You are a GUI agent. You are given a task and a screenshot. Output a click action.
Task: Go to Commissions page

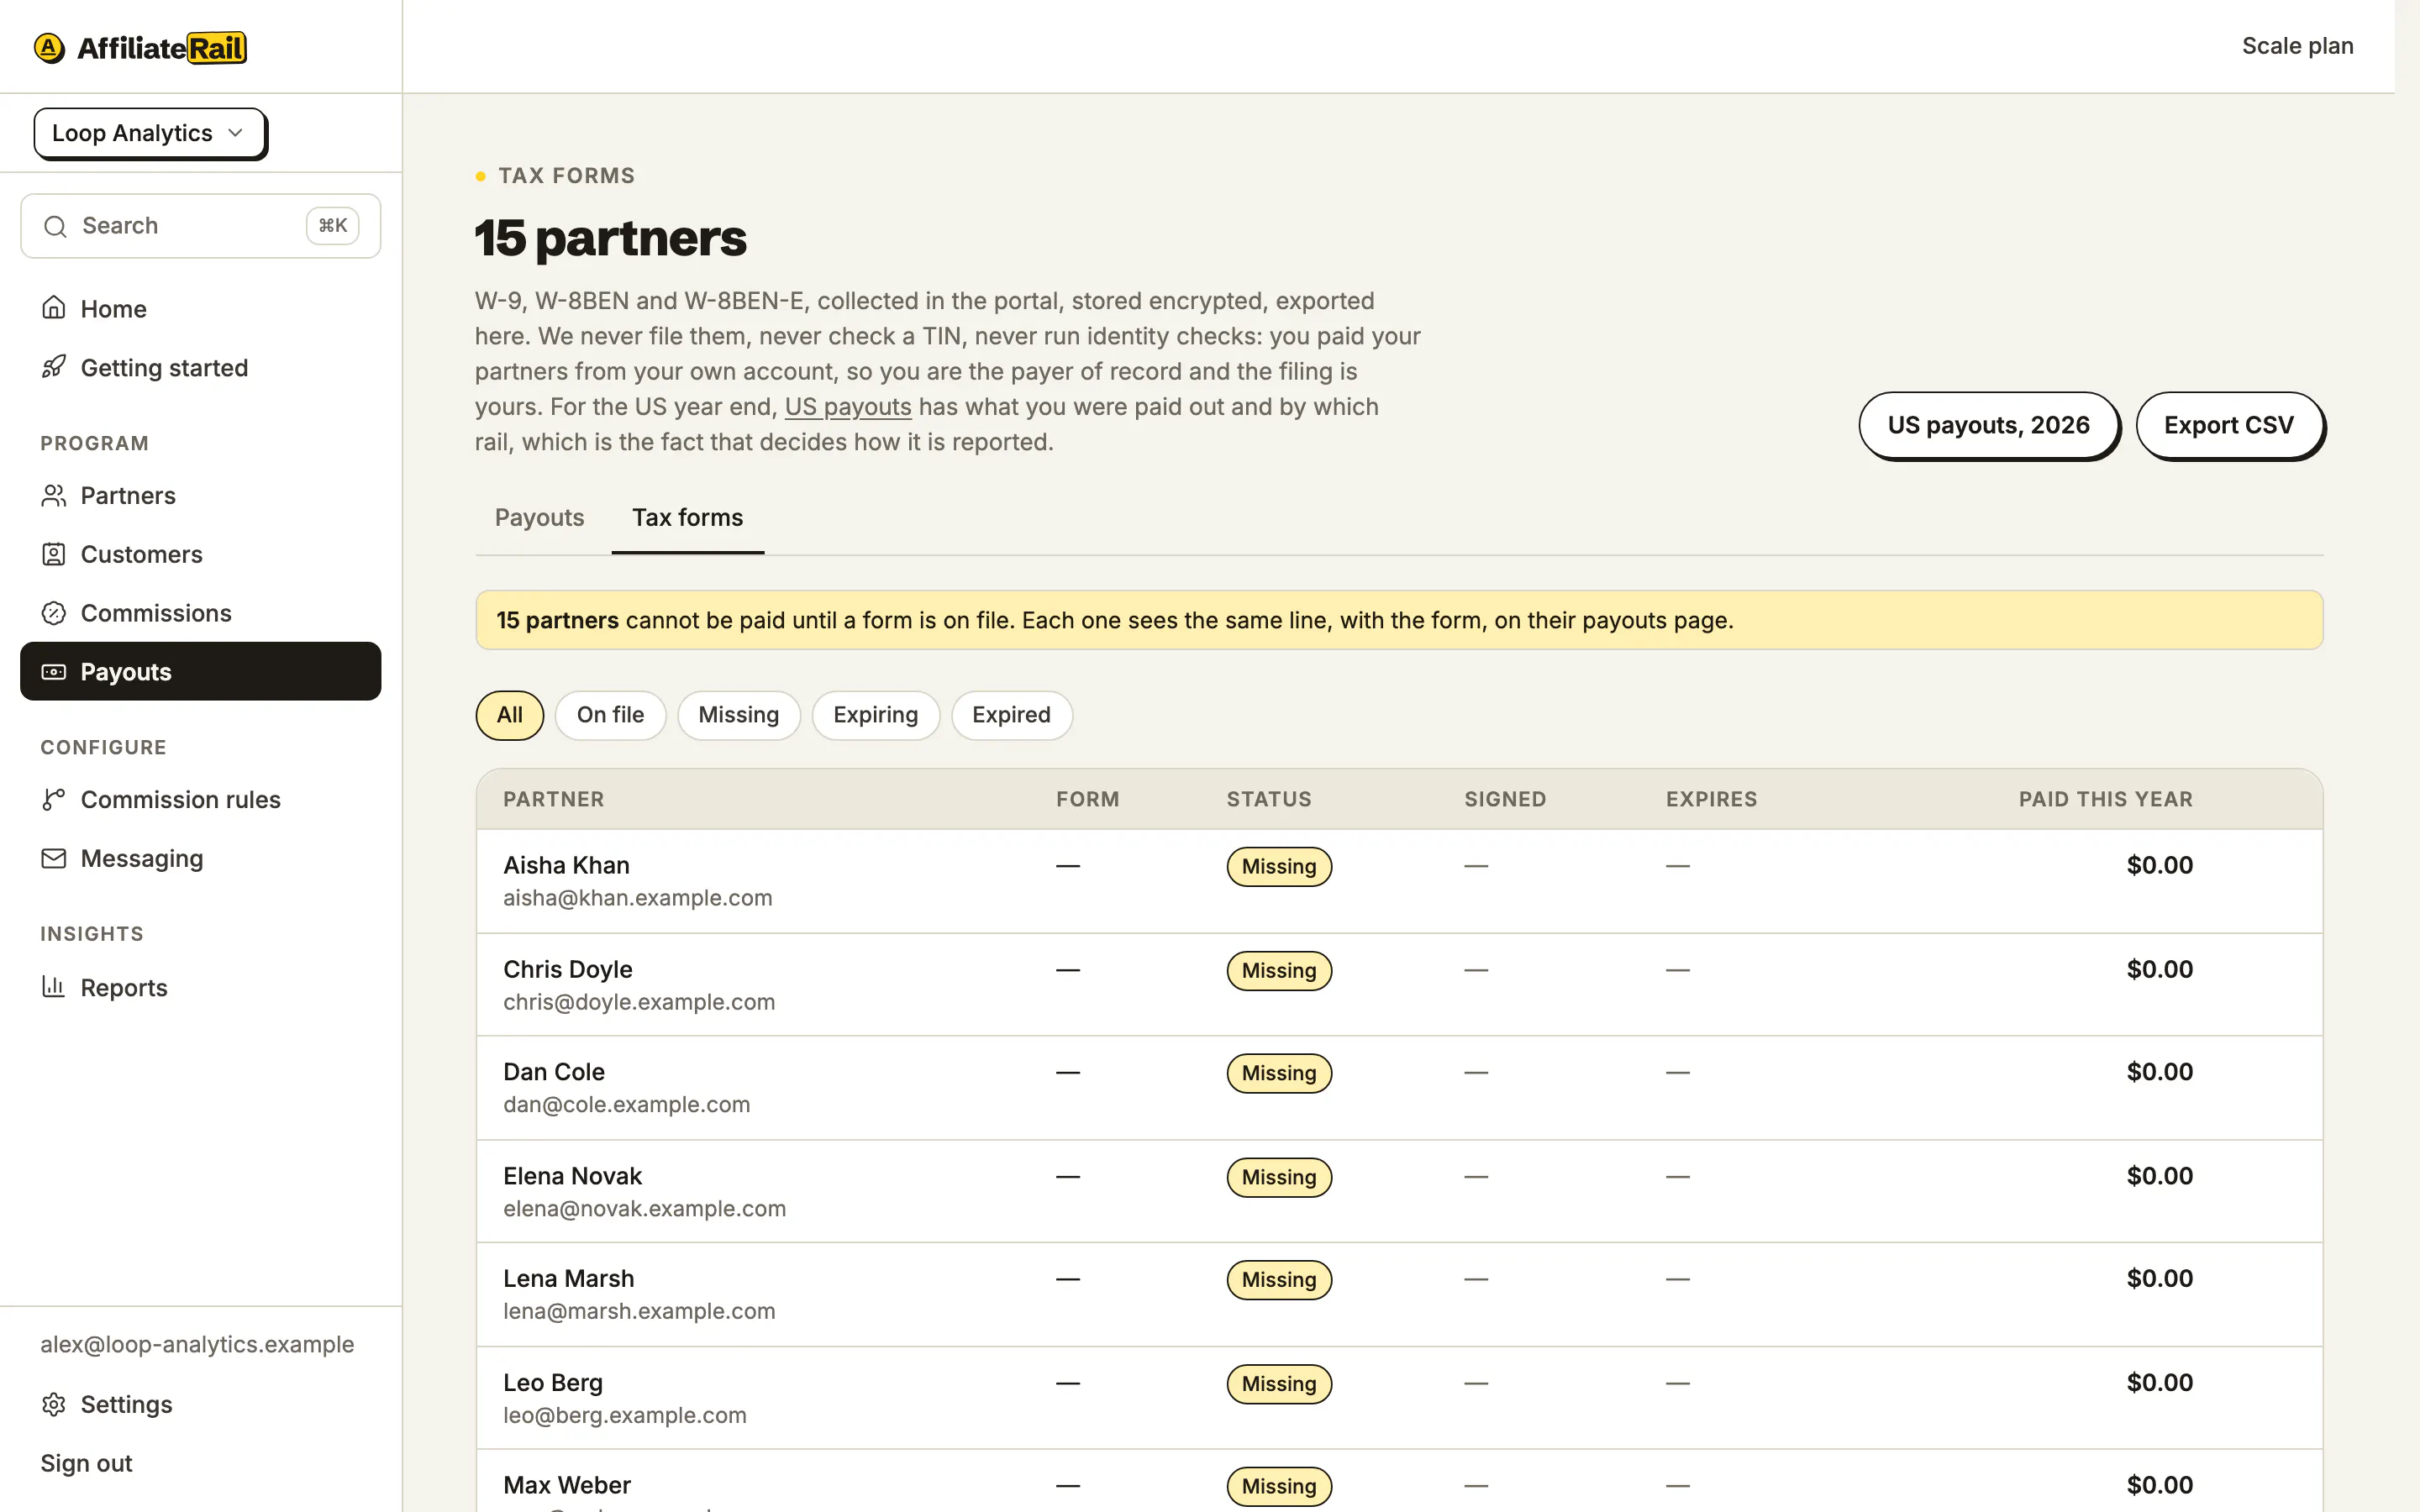click(200, 613)
